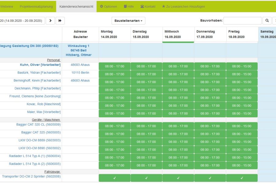Open the Webview menu item

point(6,6)
